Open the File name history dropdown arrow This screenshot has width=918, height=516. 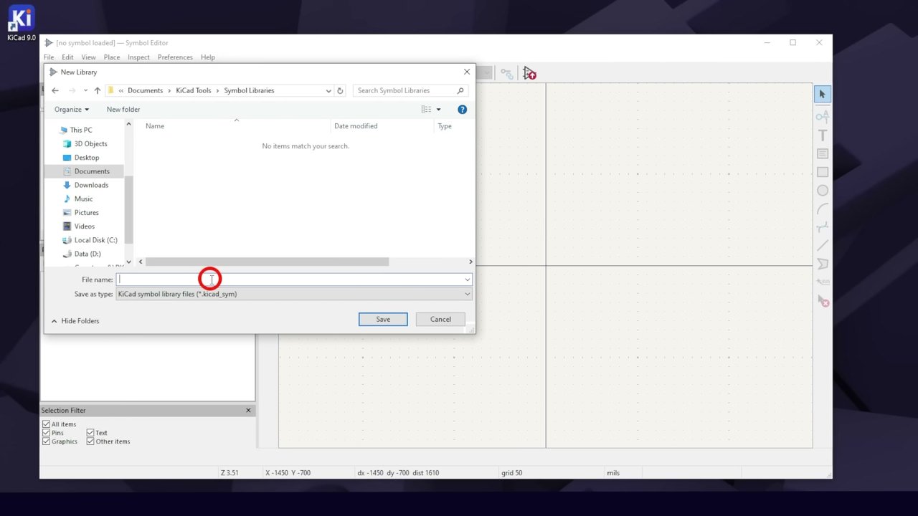tap(467, 279)
